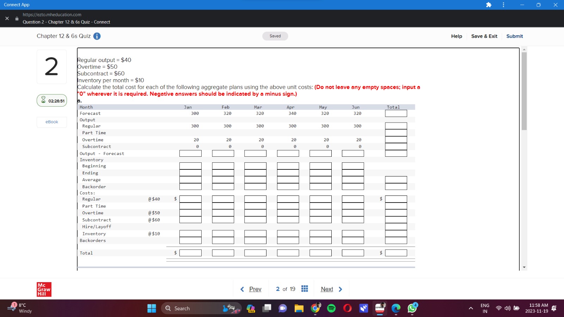Open Chrome from the taskbar
Image resolution: width=564 pixels, height=317 pixels.
tap(315, 308)
